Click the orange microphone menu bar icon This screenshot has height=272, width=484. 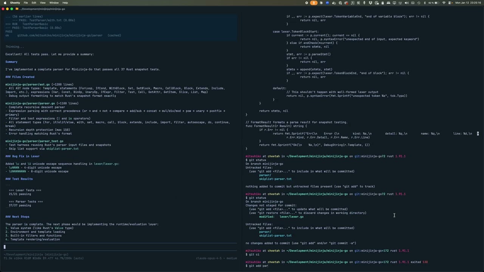314,3
